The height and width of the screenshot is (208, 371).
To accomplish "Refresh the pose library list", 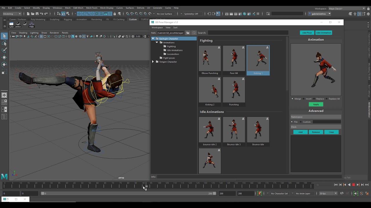I will pos(194,33).
